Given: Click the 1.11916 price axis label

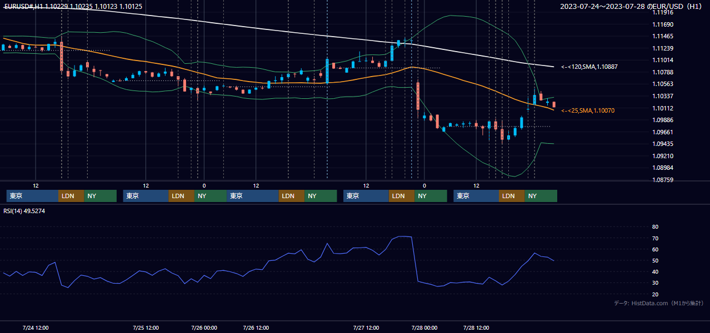Looking at the screenshot, I should (x=662, y=12).
